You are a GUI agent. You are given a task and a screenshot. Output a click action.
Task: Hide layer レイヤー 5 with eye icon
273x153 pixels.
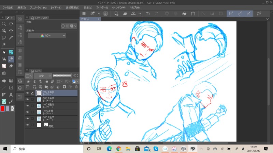tap(27, 93)
